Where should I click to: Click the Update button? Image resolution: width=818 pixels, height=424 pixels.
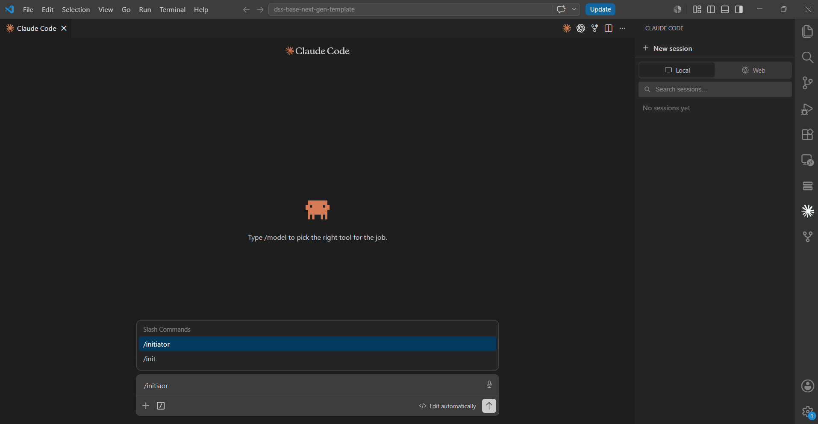600,9
